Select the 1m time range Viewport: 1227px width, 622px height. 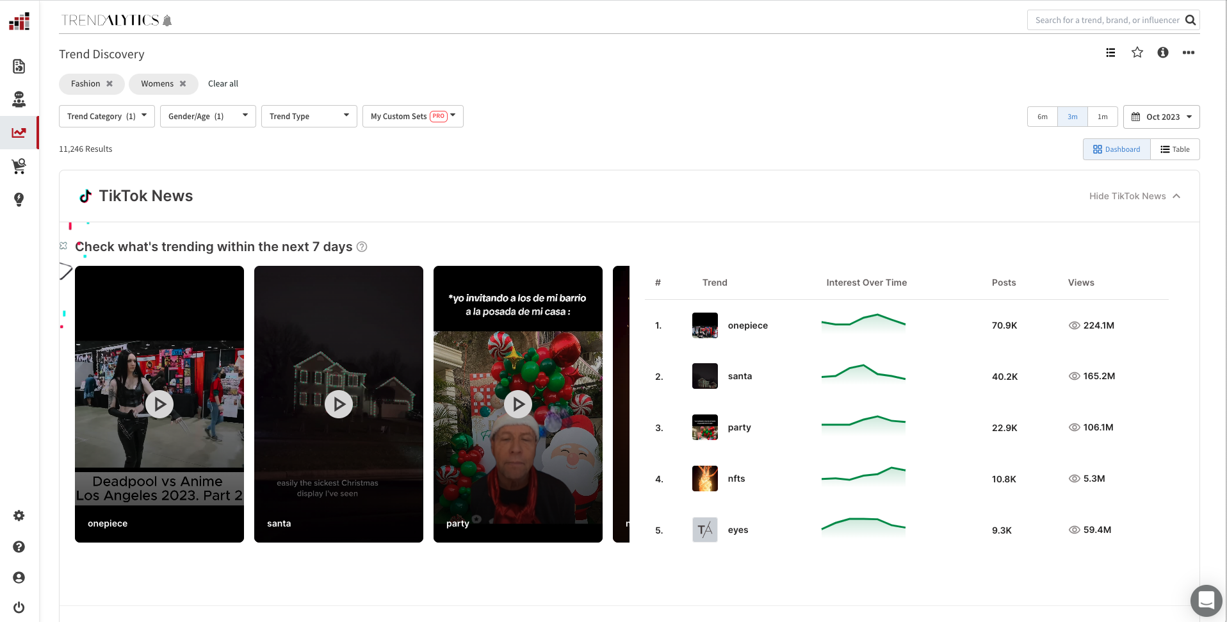point(1103,117)
